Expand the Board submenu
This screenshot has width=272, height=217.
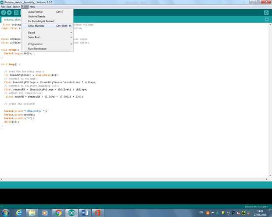(47, 32)
